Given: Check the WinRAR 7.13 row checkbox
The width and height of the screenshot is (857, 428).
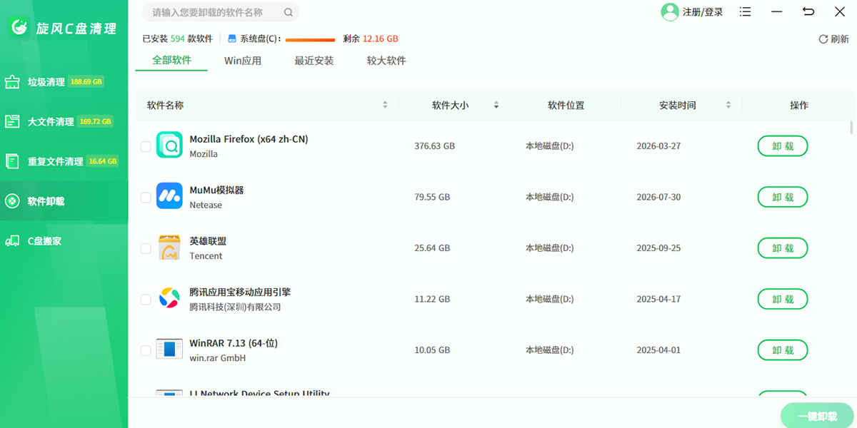Looking at the screenshot, I should tap(146, 350).
